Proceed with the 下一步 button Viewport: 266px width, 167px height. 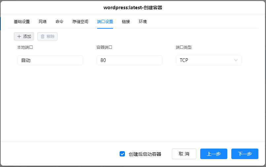[x=245, y=154]
